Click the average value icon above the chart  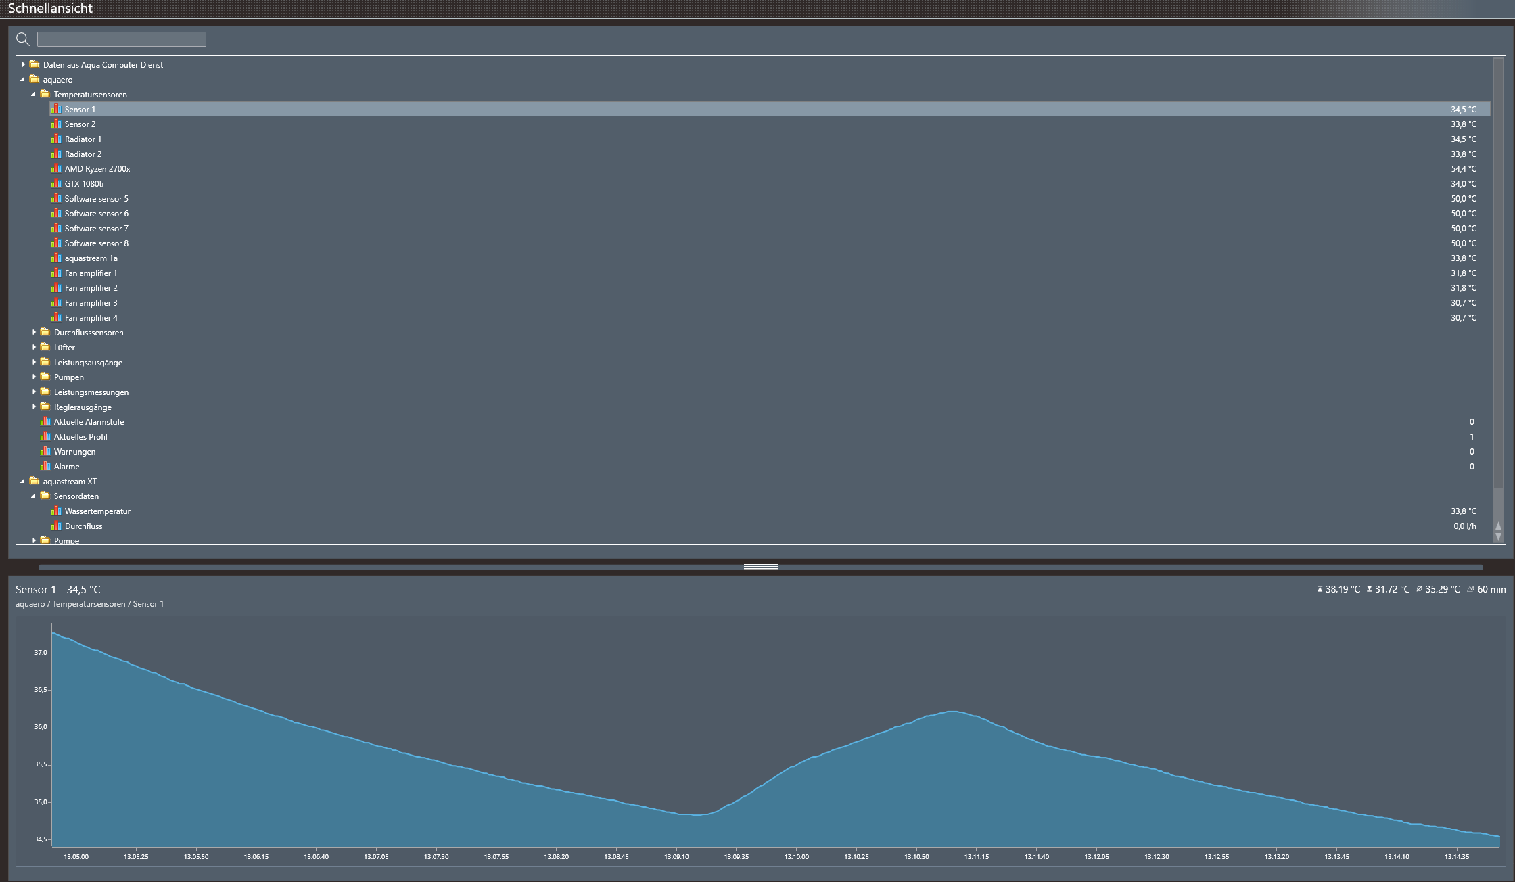pos(1419,590)
